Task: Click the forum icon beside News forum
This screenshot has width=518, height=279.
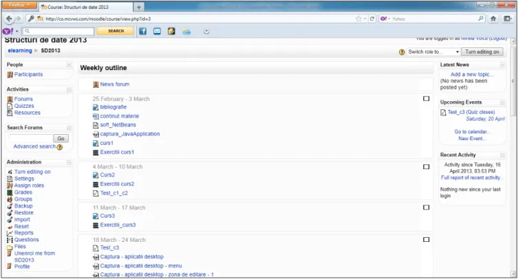Action: click(x=96, y=85)
